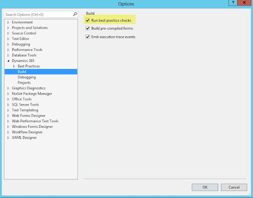Select the Build item under Dynamics 365

pyautogui.click(x=41, y=72)
